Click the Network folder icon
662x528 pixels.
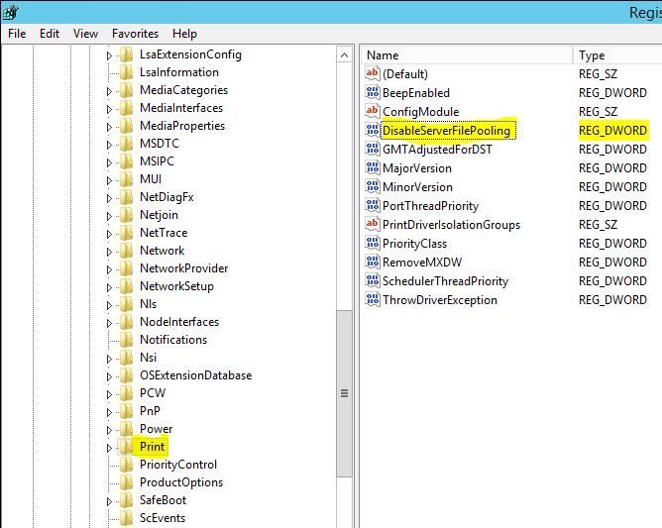point(126,251)
